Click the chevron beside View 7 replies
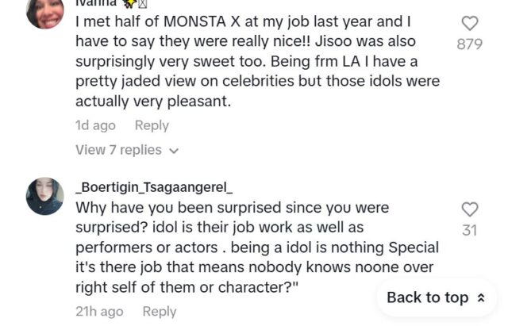 click(174, 151)
